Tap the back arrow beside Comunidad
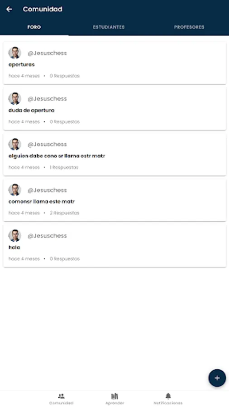229x408 pixels. coord(10,10)
